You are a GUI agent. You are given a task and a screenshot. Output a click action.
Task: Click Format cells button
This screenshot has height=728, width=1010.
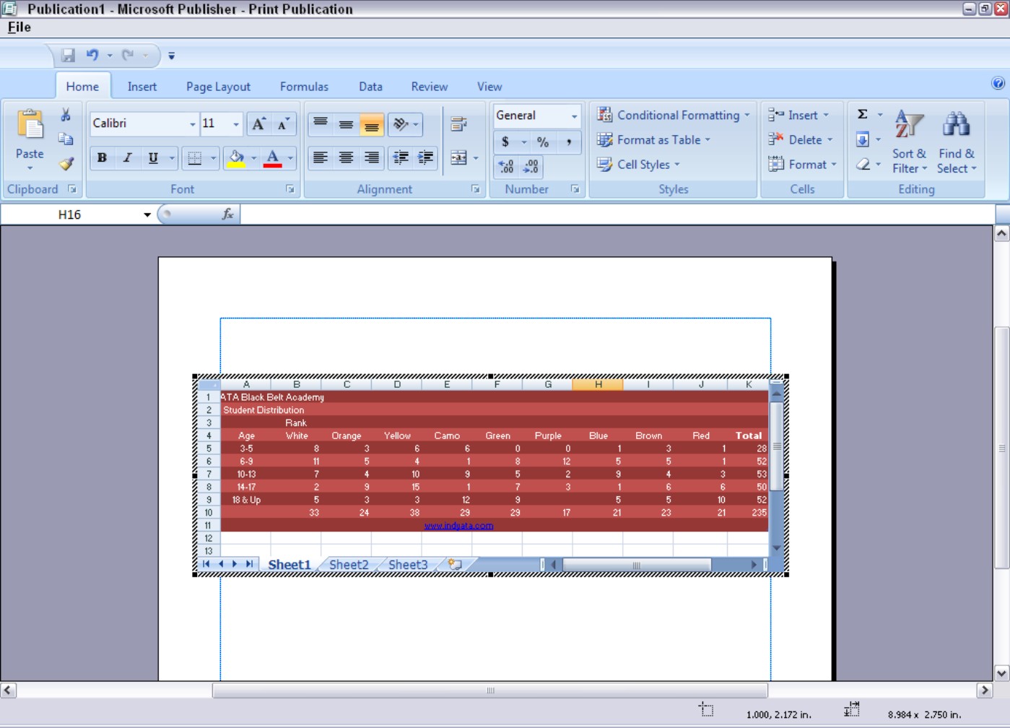coord(802,165)
